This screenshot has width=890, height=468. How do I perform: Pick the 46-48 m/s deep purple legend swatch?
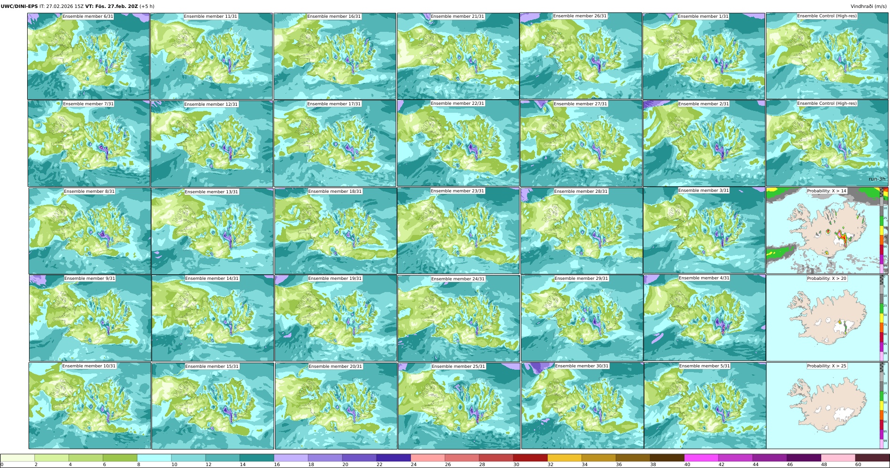804,458
